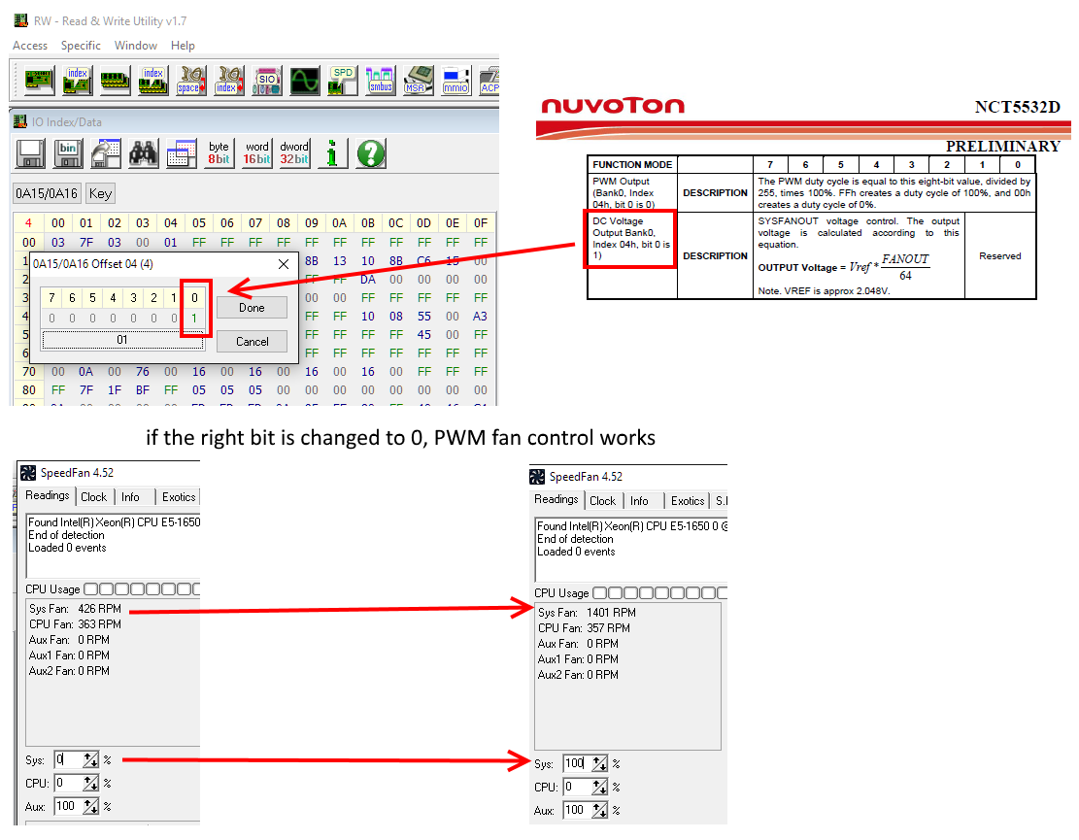Click the Sys percent field showing 0
The width and height of the screenshot is (1079, 840).
point(69,759)
